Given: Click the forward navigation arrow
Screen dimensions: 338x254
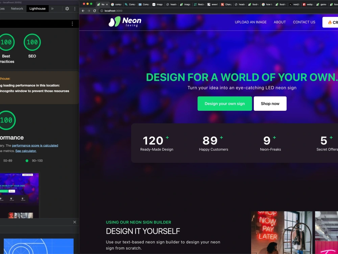Looking at the screenshot, I should [89, 10].
